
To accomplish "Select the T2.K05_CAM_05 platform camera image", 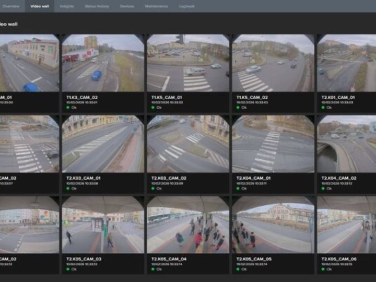I will pyautogui.click(x=273, y=225).
